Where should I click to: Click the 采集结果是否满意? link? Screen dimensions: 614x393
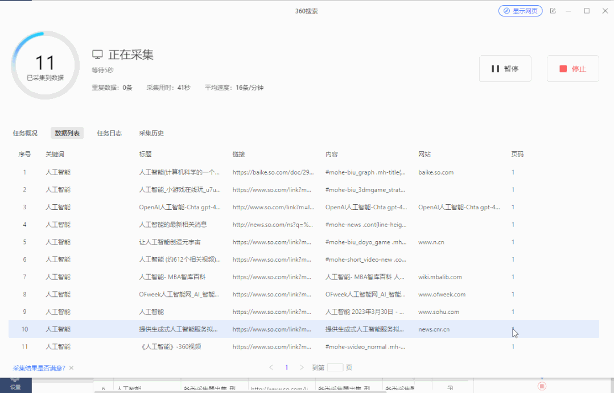pyautogui.click(x=39, y=368)
